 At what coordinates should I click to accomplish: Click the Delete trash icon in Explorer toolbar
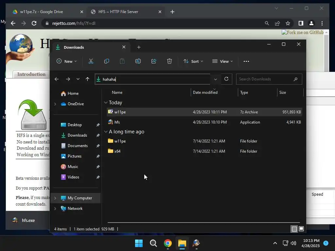(x=169, y=61)
